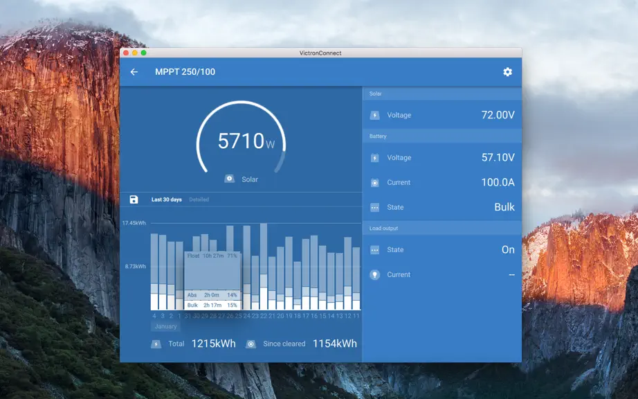Select the Last 30 days tab
Viewport: 638px width, 399px height.
166,199
